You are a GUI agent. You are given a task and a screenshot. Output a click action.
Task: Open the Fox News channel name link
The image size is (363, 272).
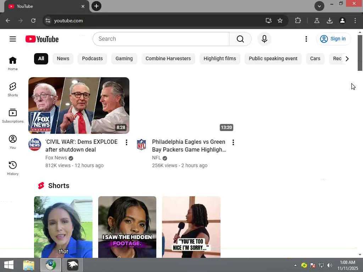[56, 158]
